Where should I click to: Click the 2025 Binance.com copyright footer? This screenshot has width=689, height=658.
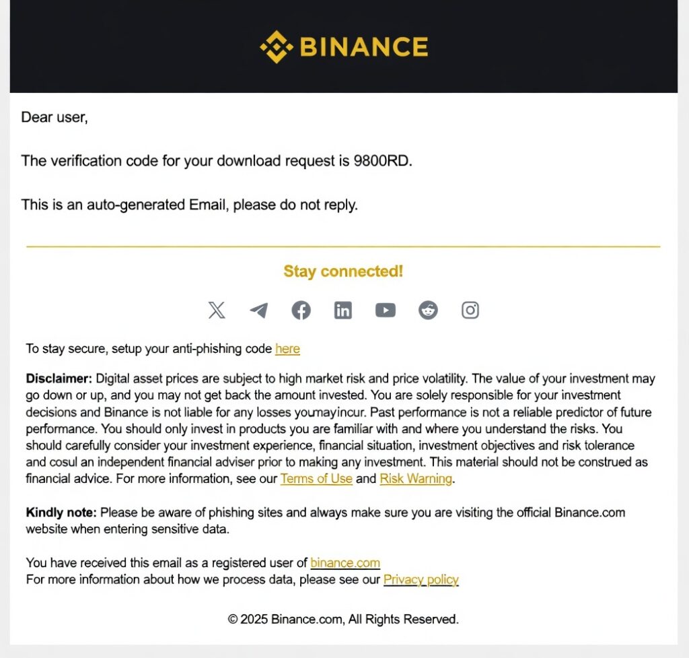(343, 619)
